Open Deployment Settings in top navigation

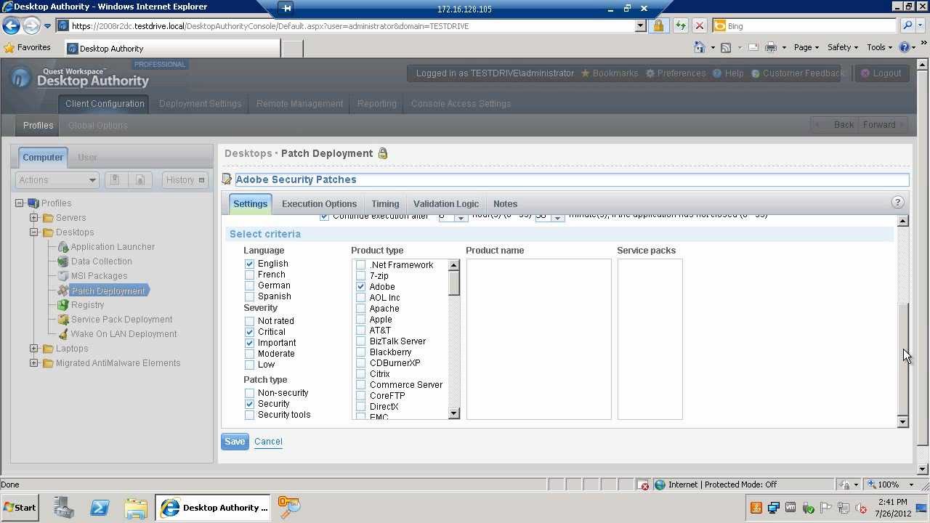200,104
